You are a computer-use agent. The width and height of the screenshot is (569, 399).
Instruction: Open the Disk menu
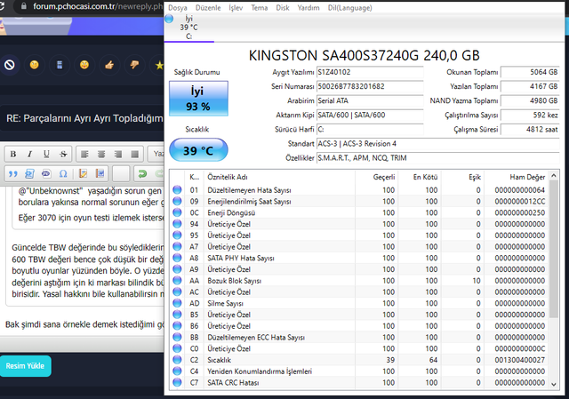(283, 7)
